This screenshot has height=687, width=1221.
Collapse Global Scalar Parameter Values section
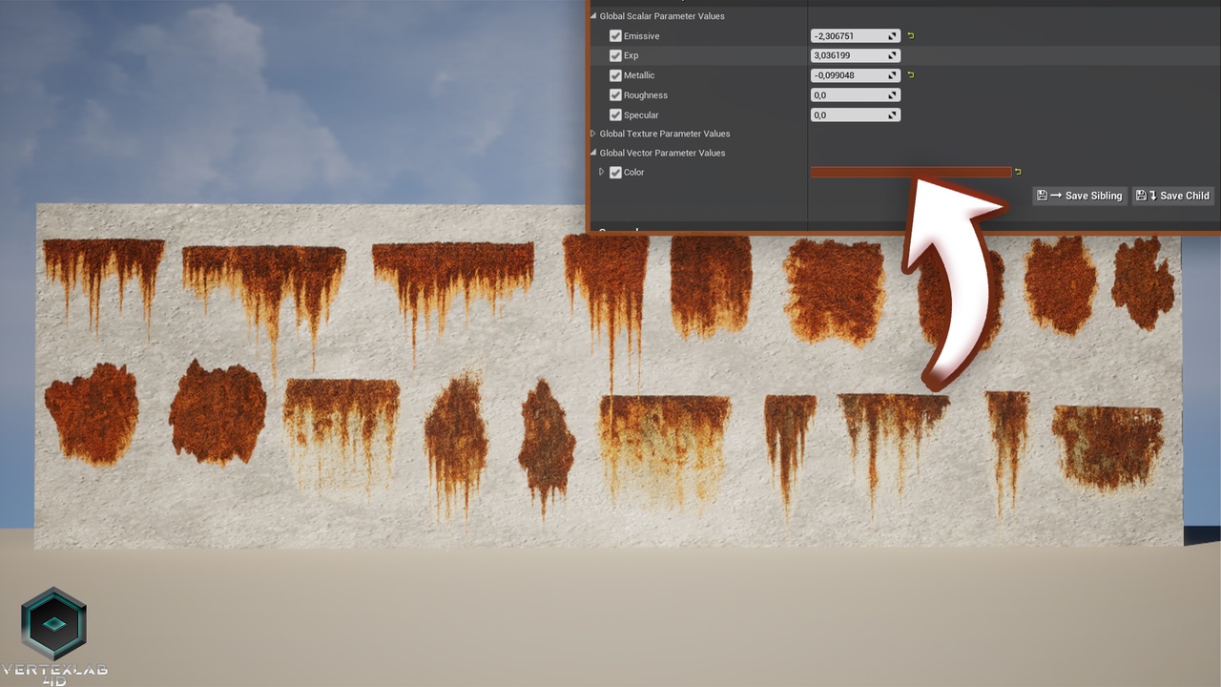pyautogui.click(x=592, y=16)
